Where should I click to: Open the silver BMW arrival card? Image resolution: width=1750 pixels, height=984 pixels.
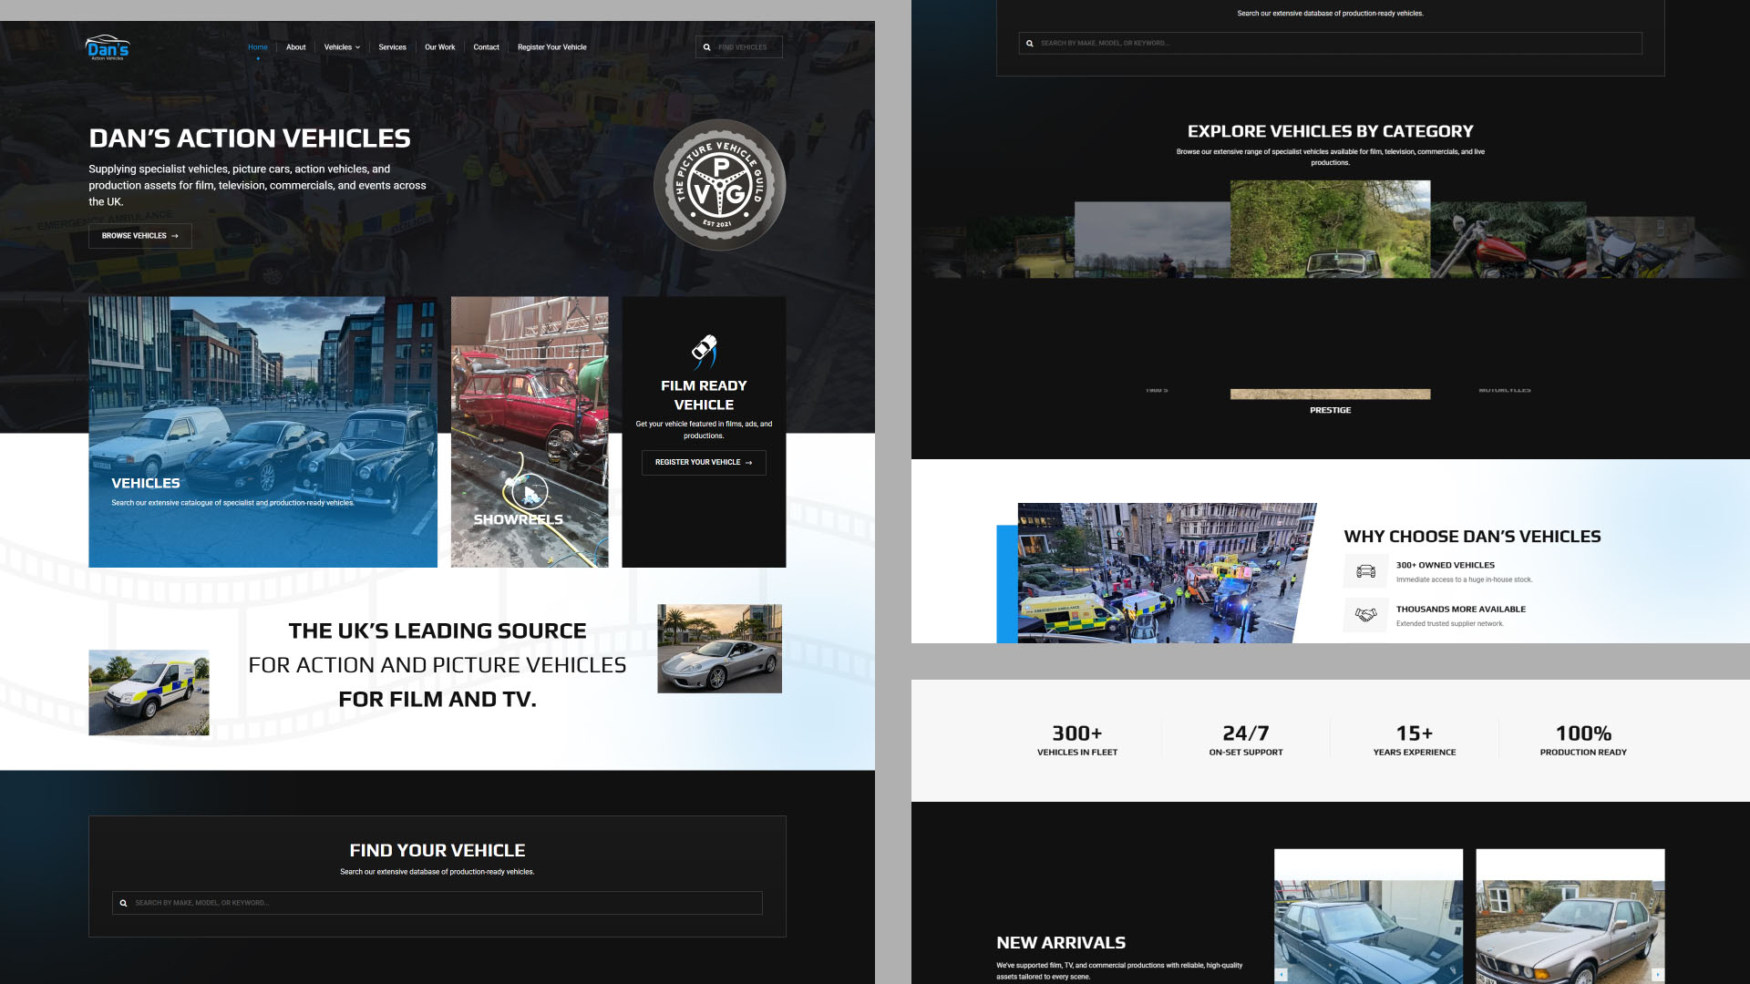[1570, 917]
